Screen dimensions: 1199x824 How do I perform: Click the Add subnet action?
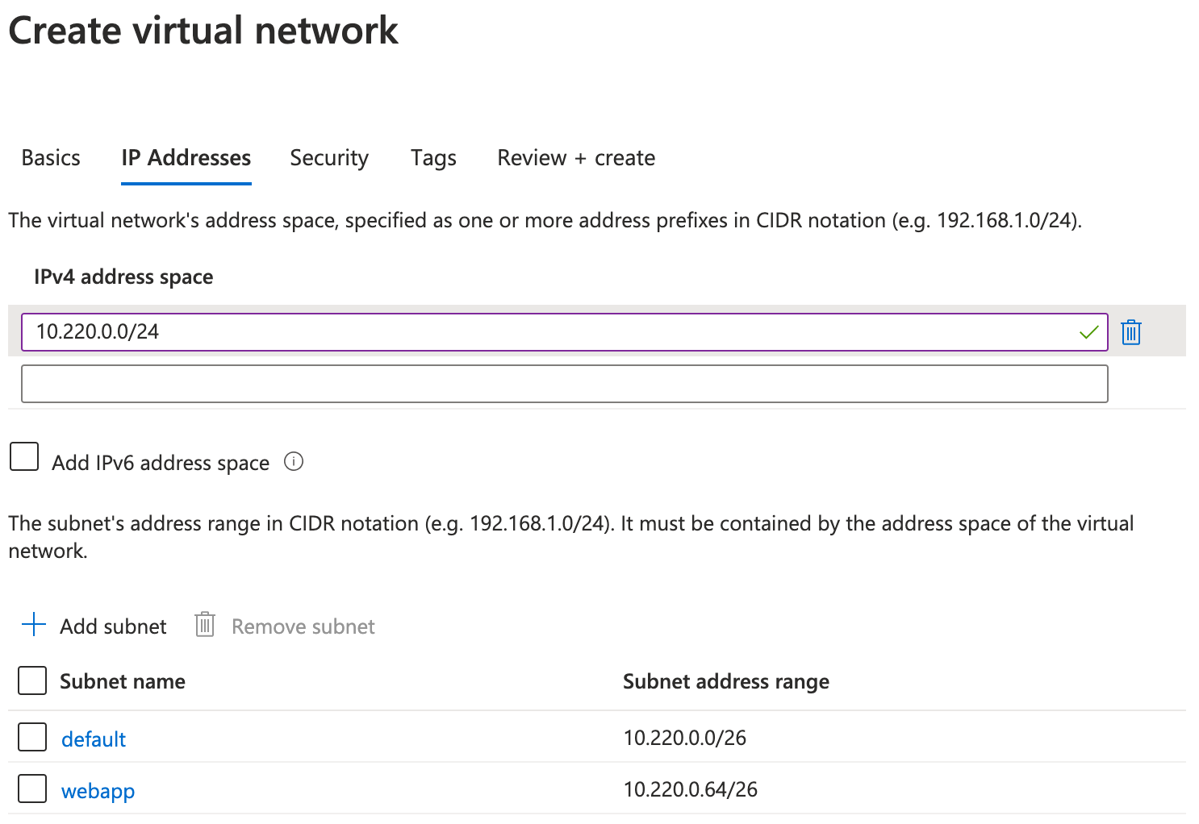click(x=112, y=626)
